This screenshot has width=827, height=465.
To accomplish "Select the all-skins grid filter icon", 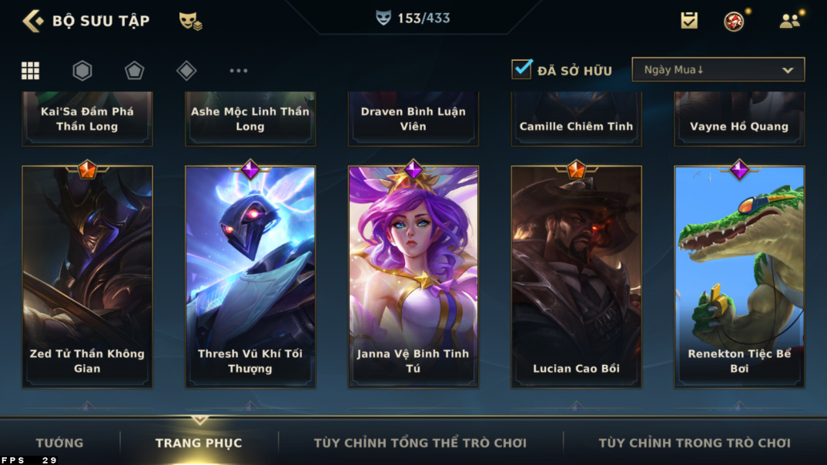I will coord(30,71).
